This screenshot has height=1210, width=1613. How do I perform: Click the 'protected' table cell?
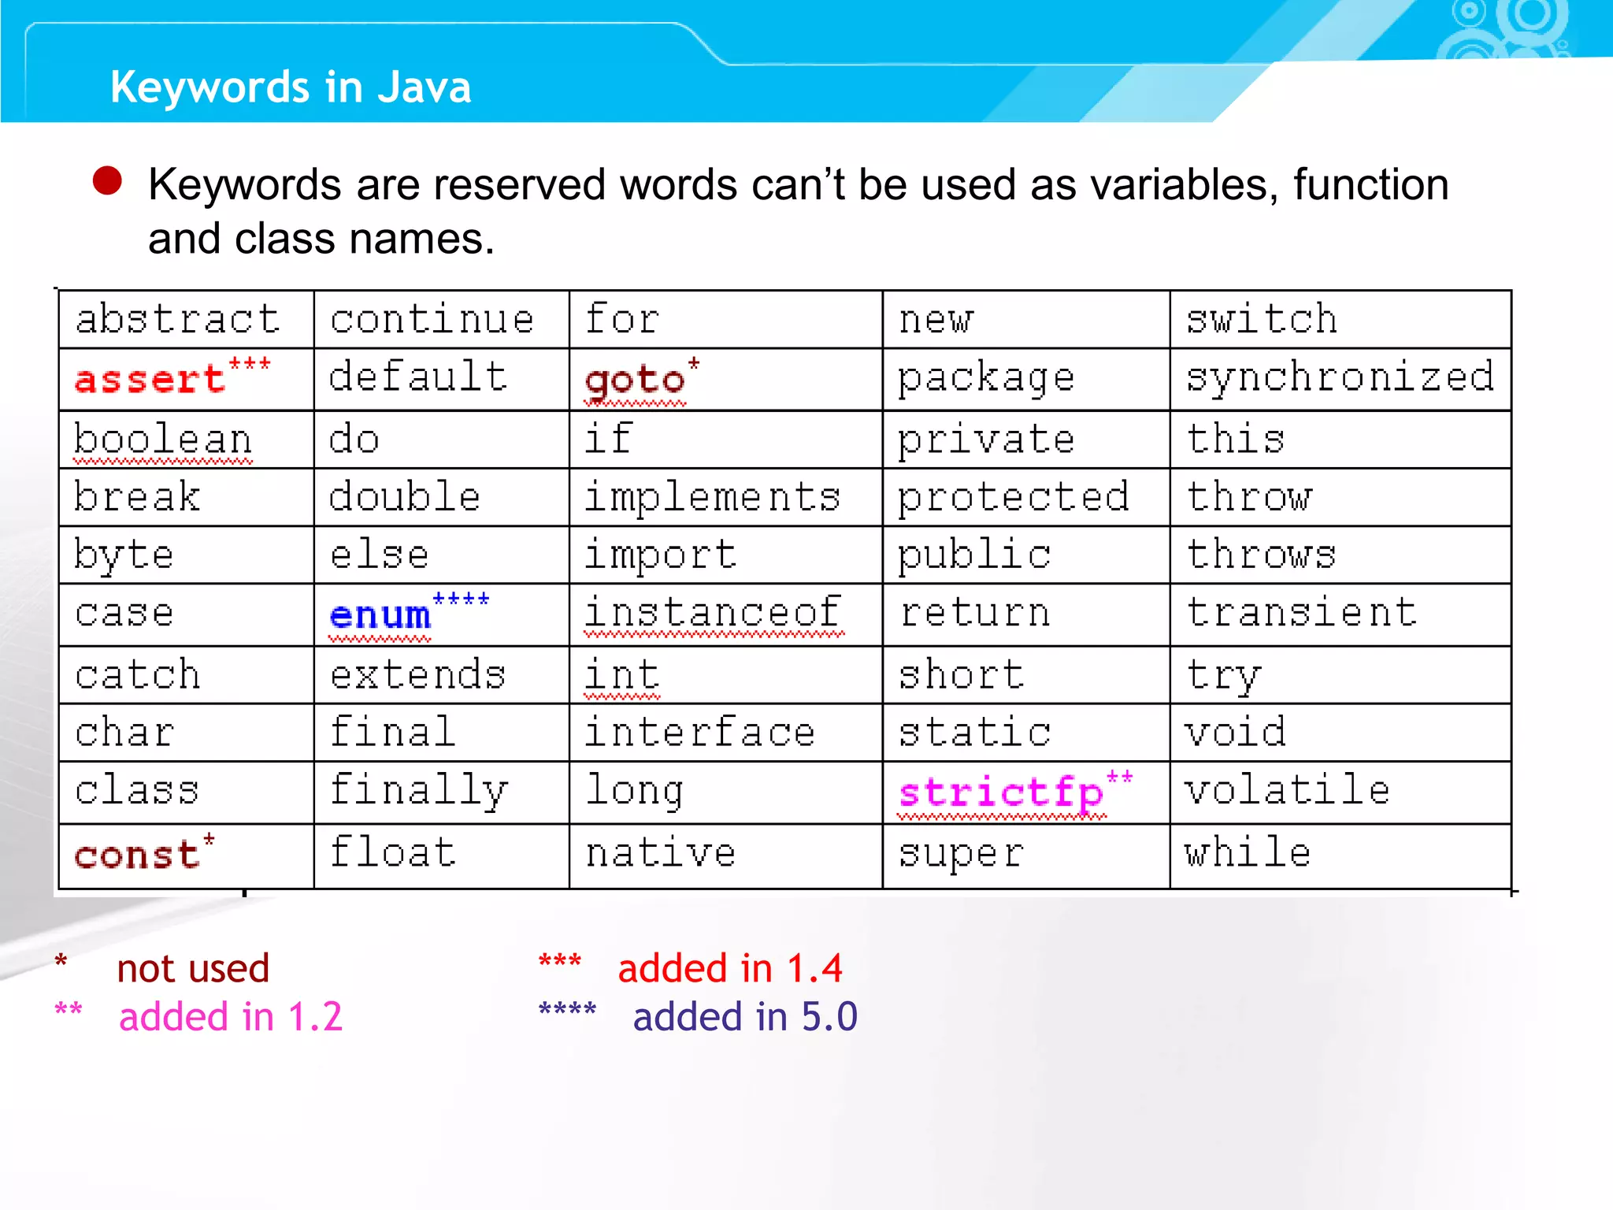pyautogui.click(x=1026, y=497)
